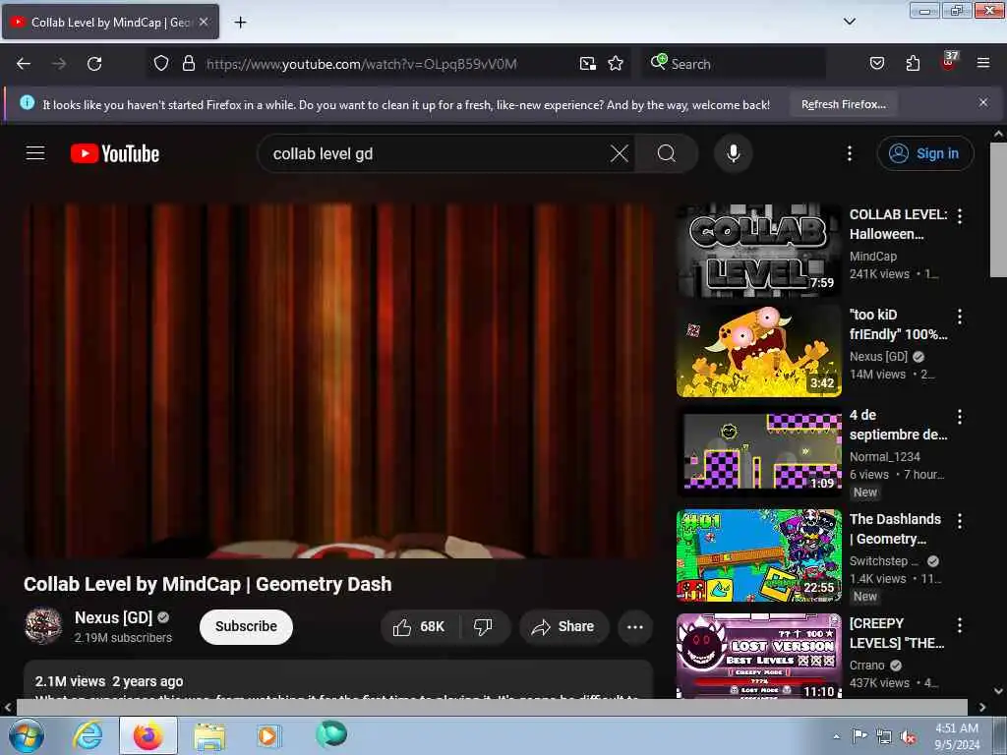The height and width of the screenshot is (755, 1007).
Task: Open options menu for COLLAB LEVEL: Halloween video
Action: pyautogui.click(x=960, y=216)
